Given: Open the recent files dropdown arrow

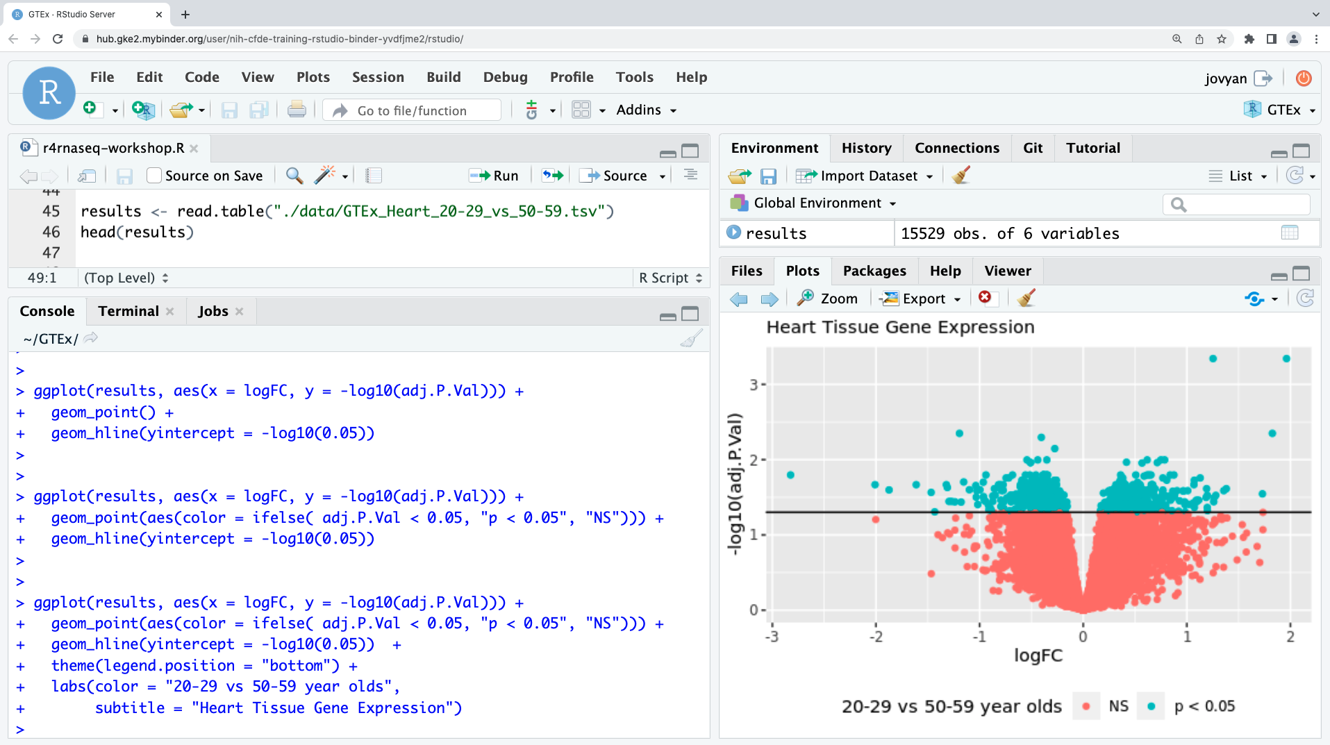Looking at the screenshot, I should click(x=201, y=110).
